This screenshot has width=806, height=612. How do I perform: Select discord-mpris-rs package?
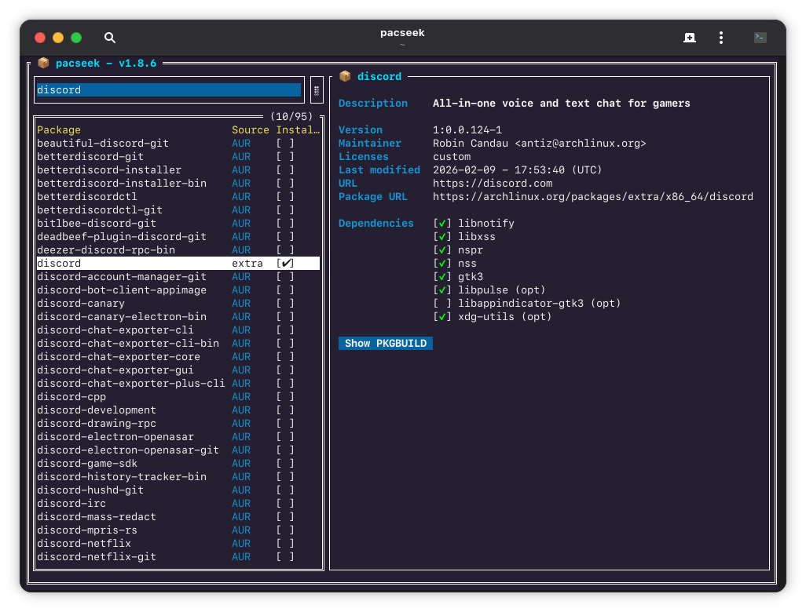[x=178, y=530]
